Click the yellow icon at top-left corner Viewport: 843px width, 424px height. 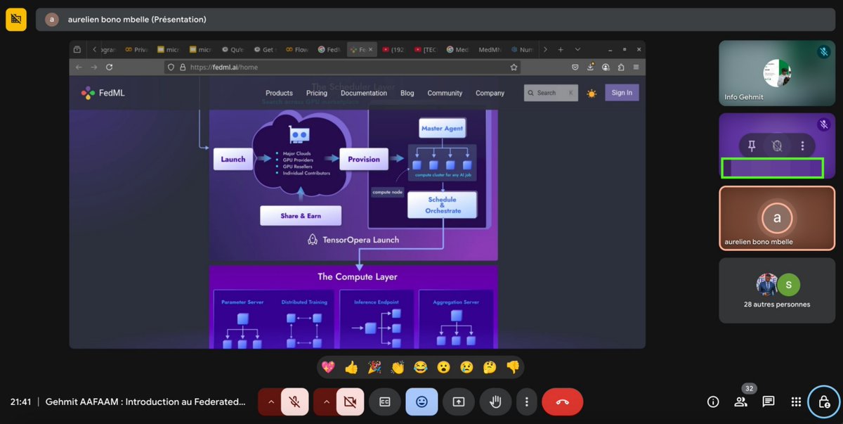pyautogui.click(x=16, y=20)
